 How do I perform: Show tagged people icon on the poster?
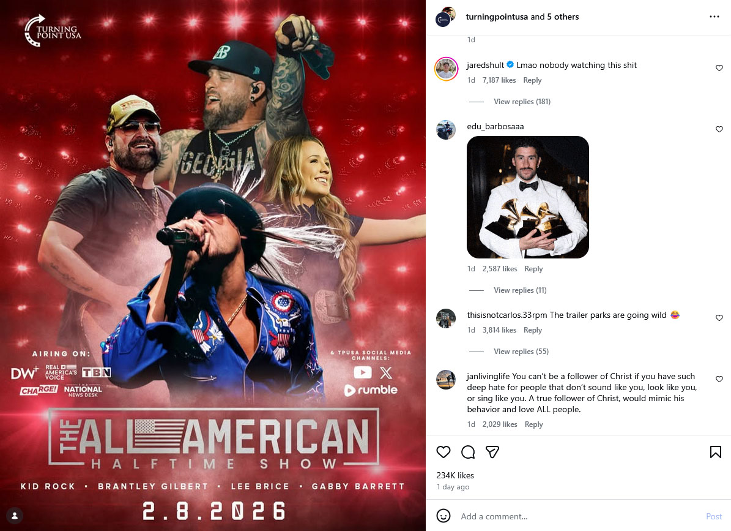[x=15, y=516]
